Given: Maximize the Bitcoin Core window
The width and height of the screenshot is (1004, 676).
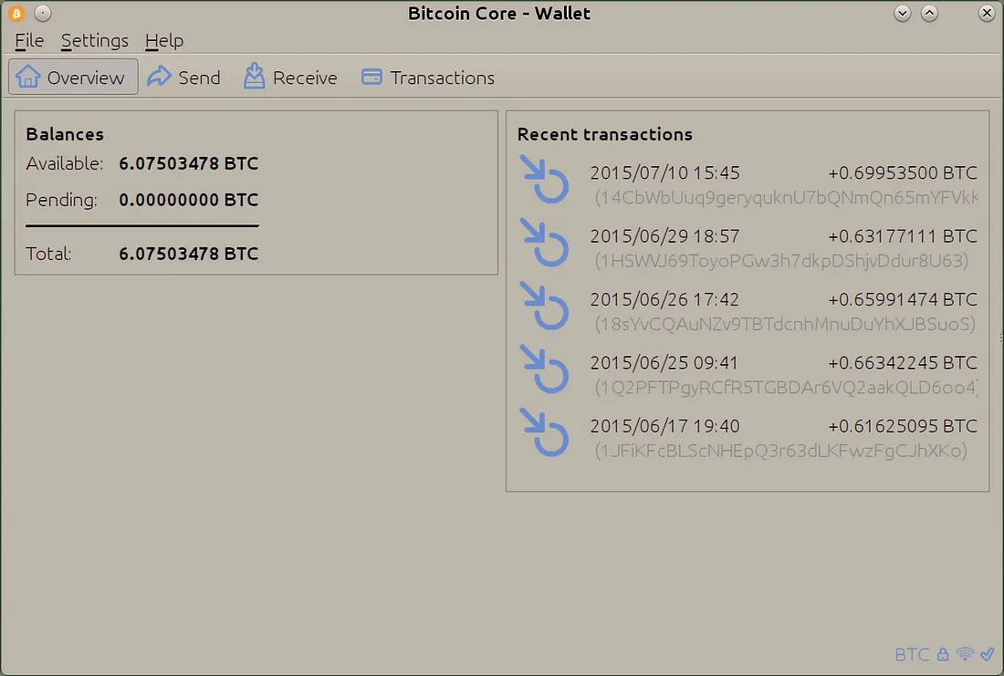Looking at the screenshot, I should point(929,13).
